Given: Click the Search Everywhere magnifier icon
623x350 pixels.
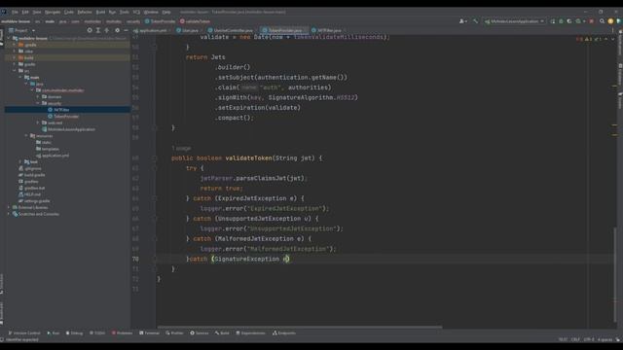Looking at the screenshot, I should pos(602,21).
